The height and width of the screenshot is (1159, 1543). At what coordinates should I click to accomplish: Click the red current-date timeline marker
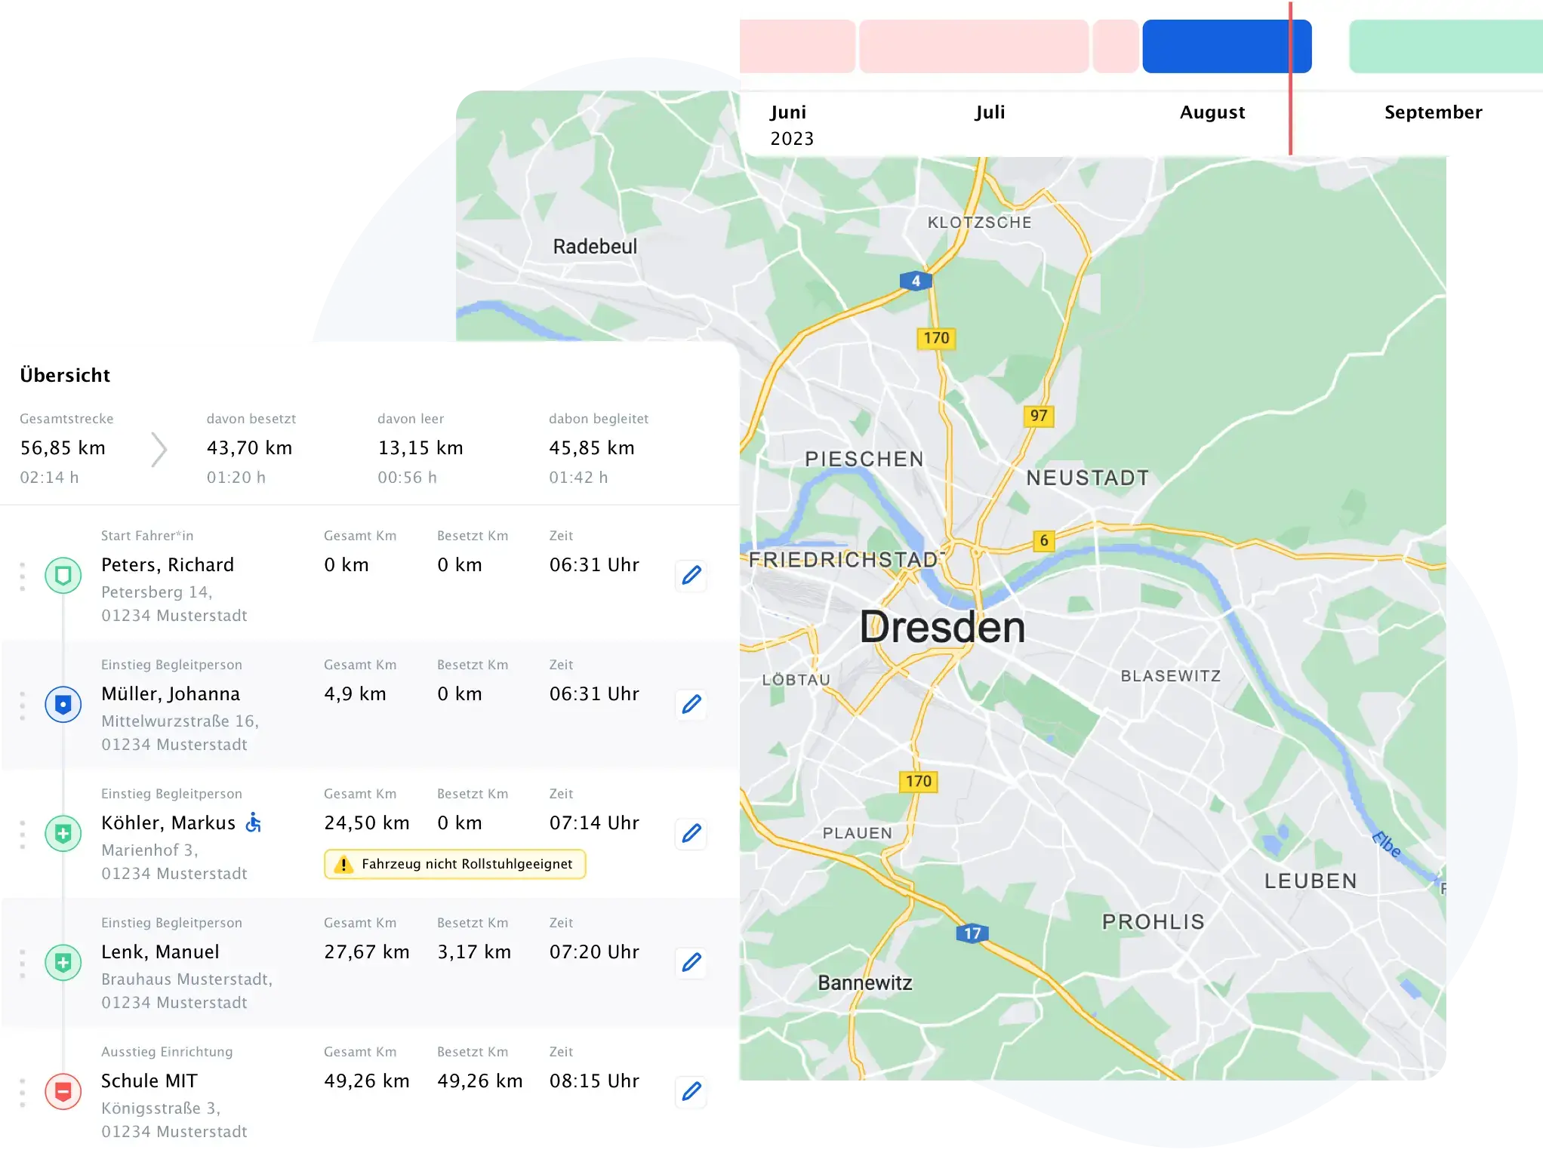point(1290,113)
